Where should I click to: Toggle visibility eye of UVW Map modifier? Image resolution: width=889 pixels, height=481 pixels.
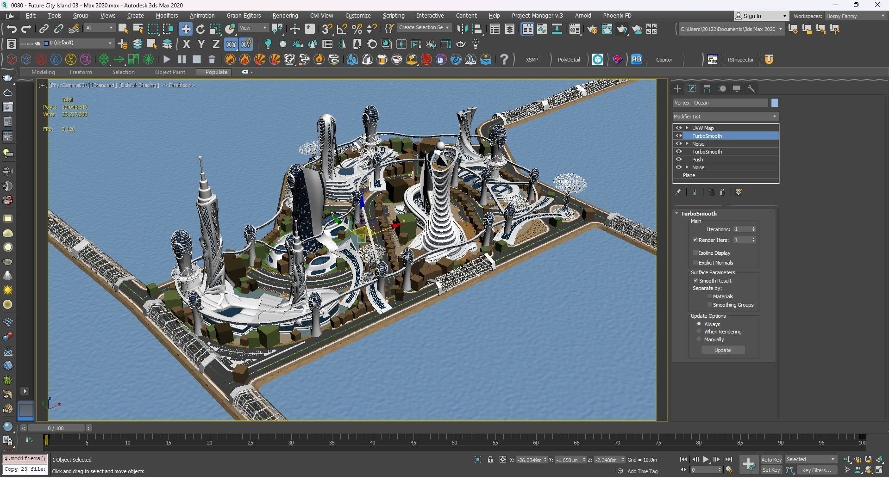[679, 128]
